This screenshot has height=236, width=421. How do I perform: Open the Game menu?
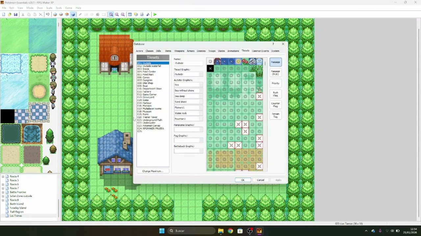click(x=69, y=8)
